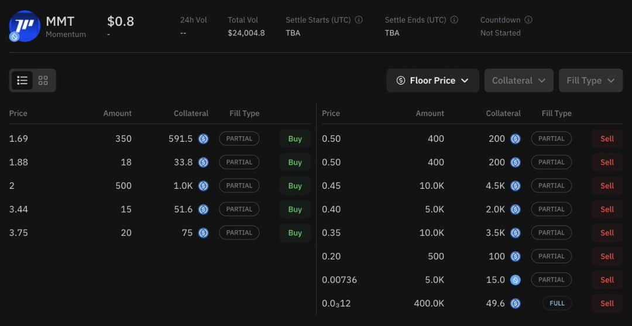The image size is (632, 326).
Task: Click collateral coin icon beside 75
Action: pyautogui.click(x=203, y=233)
